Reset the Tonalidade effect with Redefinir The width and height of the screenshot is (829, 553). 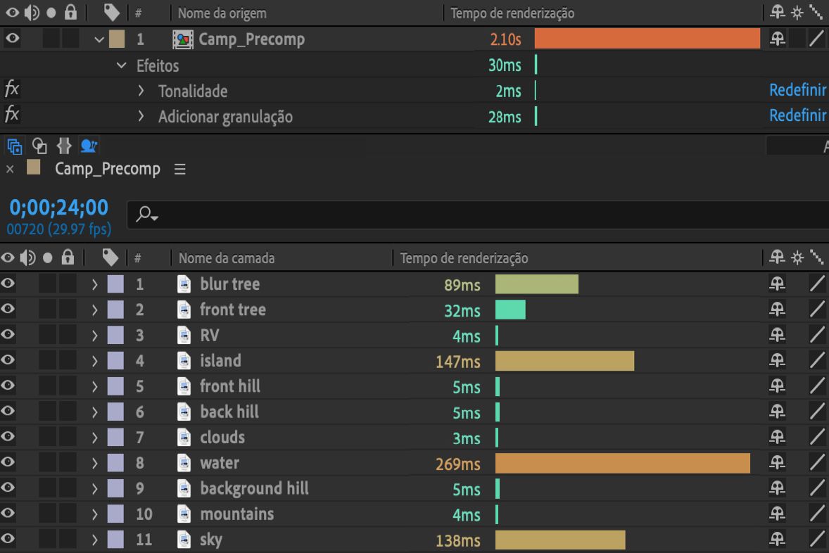pyautogui.click(x=798, y=91)
